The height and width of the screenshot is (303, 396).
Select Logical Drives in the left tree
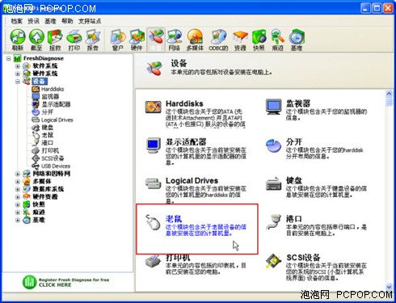57,120
